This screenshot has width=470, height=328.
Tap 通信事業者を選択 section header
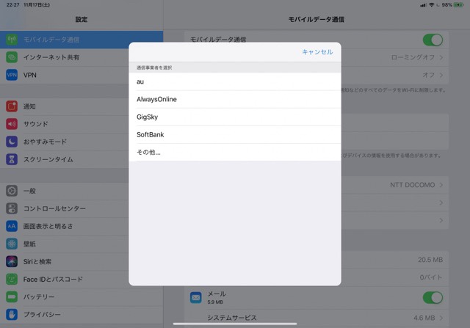click(x=154, y=68)
